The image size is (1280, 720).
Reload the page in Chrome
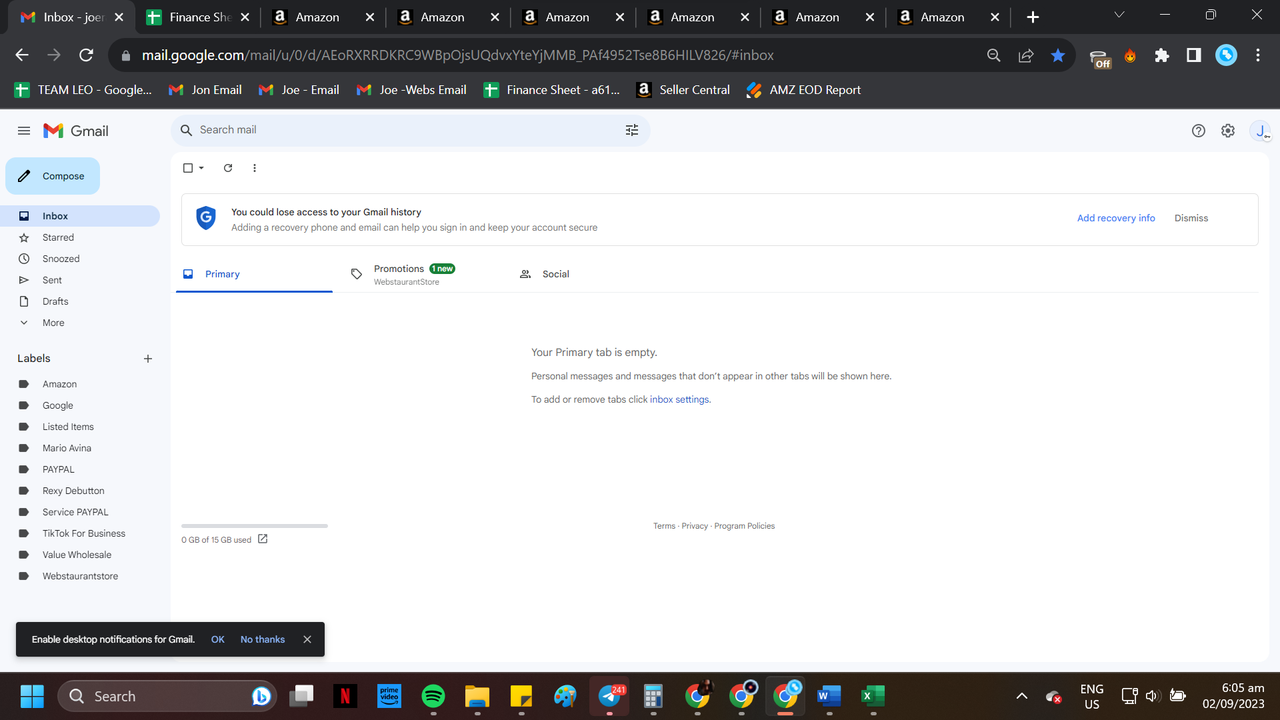[86, 55]
